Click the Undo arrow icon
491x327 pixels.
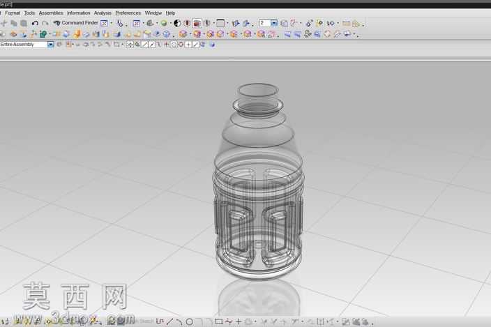[x=35, y=23]
